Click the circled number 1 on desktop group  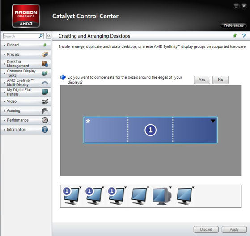pos(151,130)
